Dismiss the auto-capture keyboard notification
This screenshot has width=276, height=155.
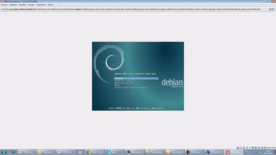(270, 9)
